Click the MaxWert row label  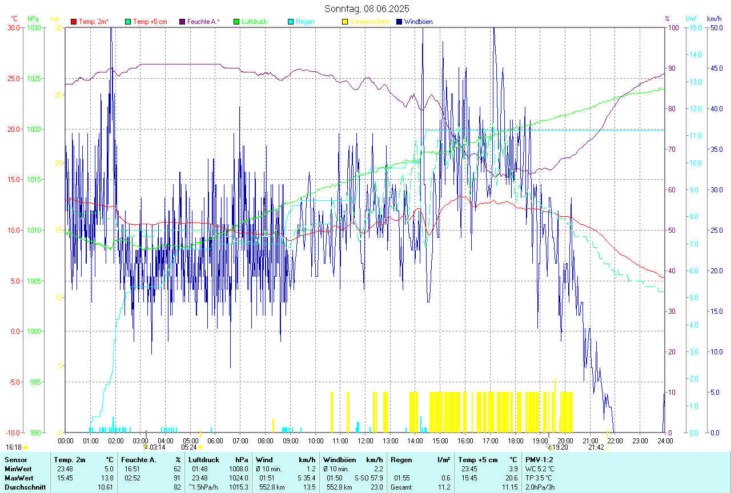coord(18,478)
